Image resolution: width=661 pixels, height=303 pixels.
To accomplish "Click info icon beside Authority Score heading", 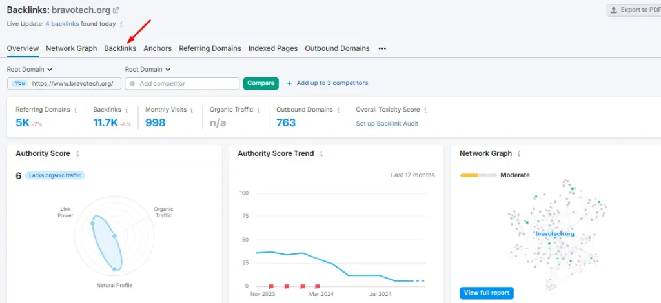I will [77, 154].
